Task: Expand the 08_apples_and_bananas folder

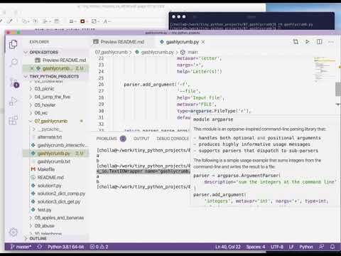Action: click(59, 218)
